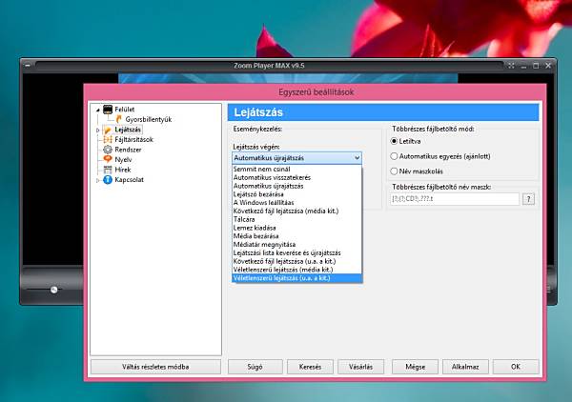Expand the Kapcsolat tree node

tap(98, 180)
